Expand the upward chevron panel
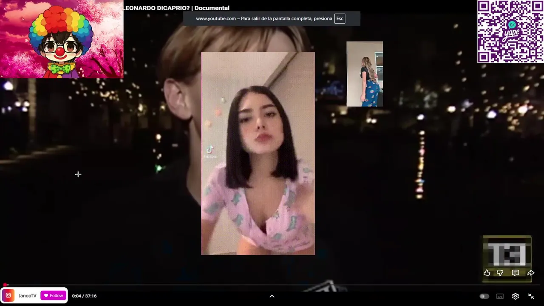This screenshot has width=544, height=306. pyautogui.click(x=272, y=296)
